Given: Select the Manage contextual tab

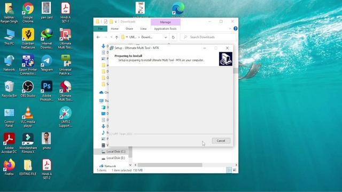Looking at the screenshot, I should point(165,22).
